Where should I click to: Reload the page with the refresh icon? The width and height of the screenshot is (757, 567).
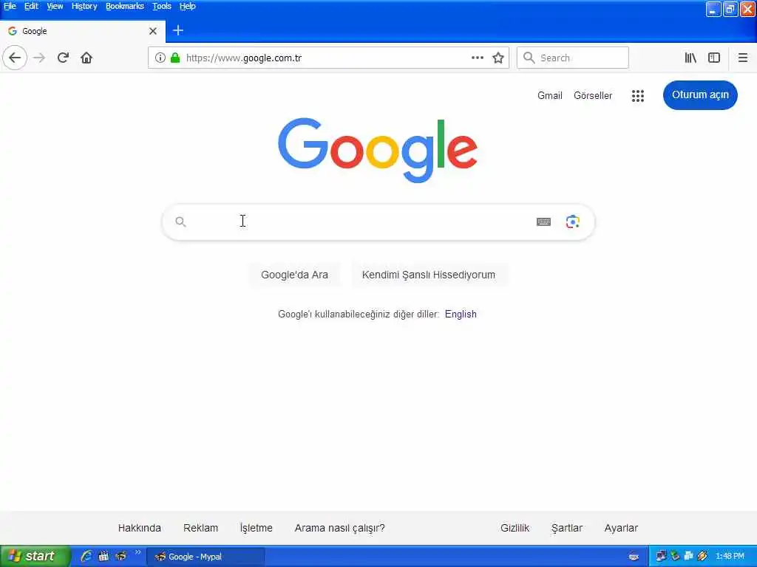tap(63, 58)
